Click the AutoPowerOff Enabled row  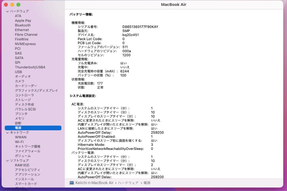click(115, 137)
